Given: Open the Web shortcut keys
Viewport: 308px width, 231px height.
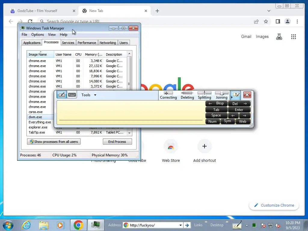Looking at the screenshot, I should click(x=243, y=122).
